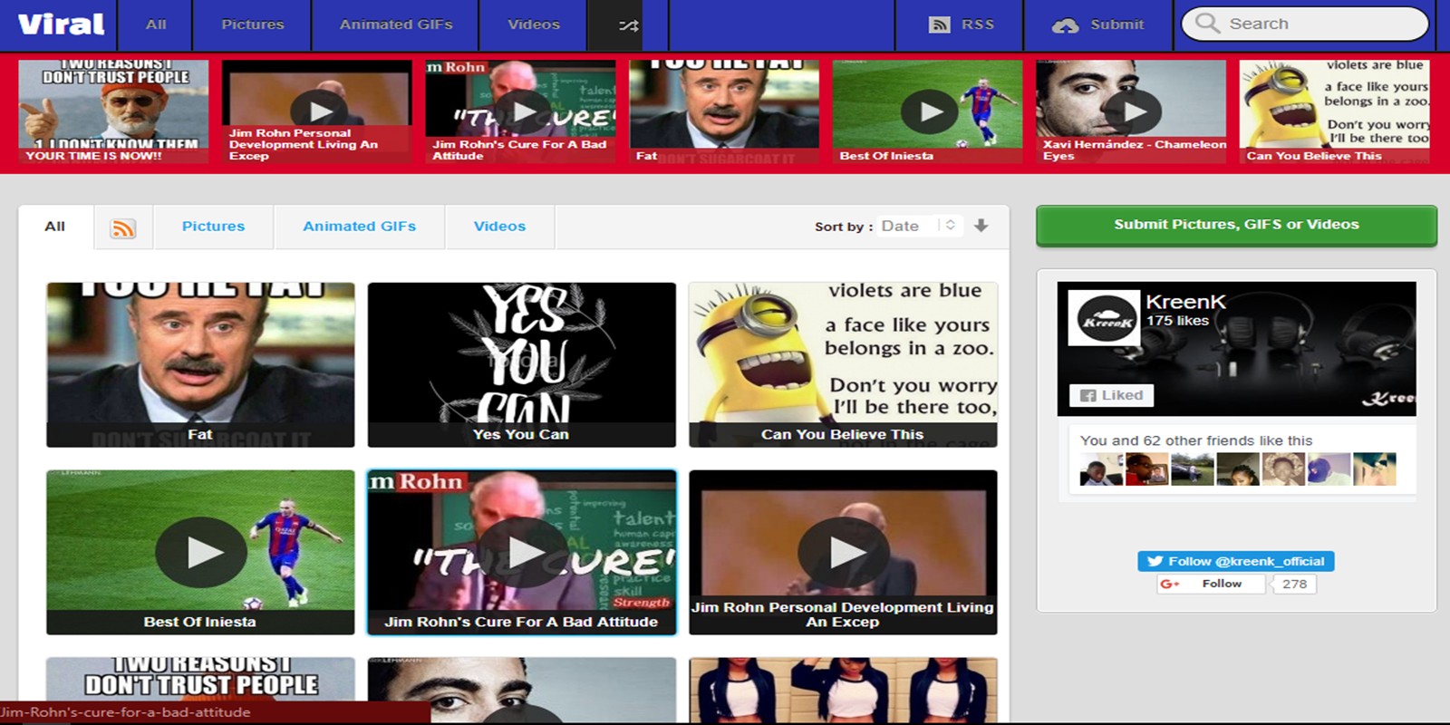
Task: Play the Xavi Hernández Chameleon Eyes video
Action: 1131,111
